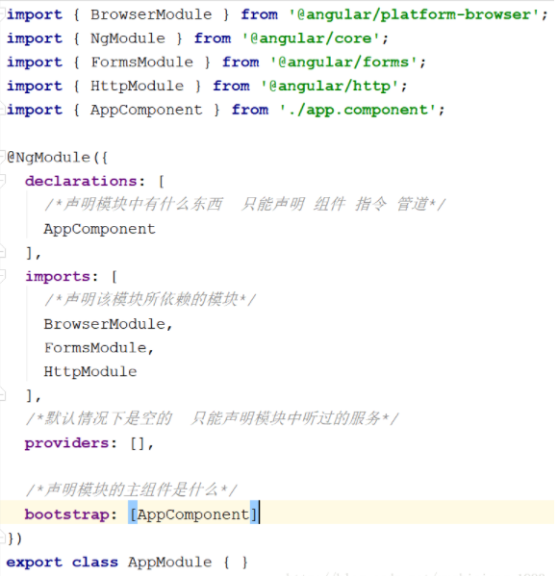Place cursor on NgModule in second import line
The height and width of the screenshot is (576, 558).
point(128,38)
